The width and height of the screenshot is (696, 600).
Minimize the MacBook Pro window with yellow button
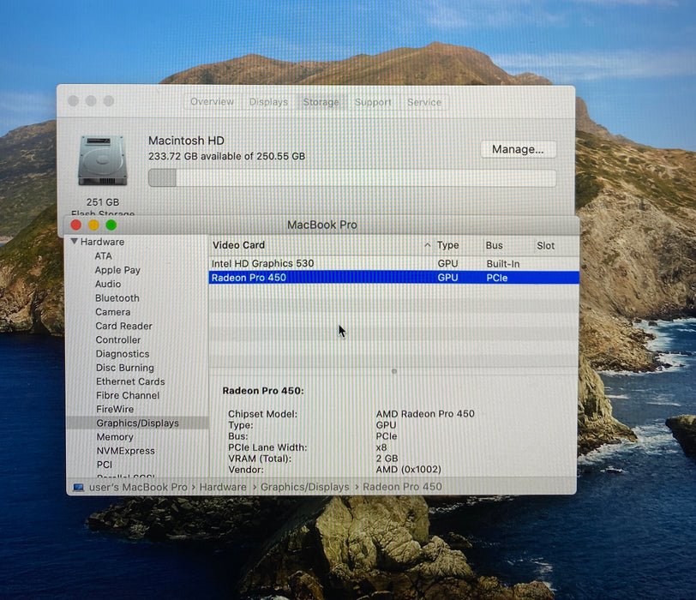93,225
